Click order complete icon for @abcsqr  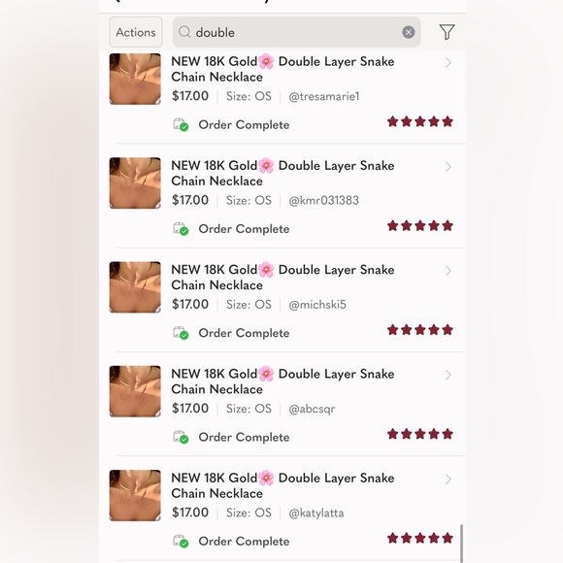[181, 437]
